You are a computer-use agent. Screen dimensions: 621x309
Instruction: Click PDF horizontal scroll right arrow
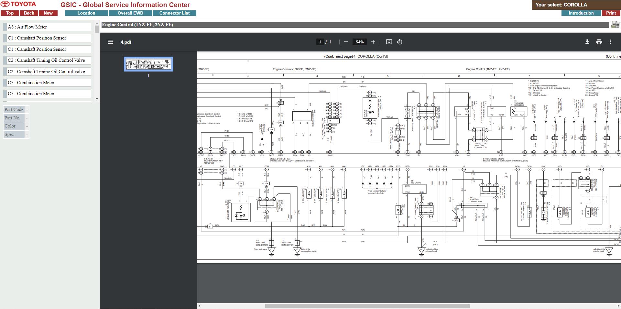click(618, 306)
